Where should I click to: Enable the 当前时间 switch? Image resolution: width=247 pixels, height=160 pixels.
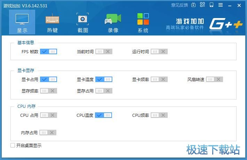[x=104, y=51]
